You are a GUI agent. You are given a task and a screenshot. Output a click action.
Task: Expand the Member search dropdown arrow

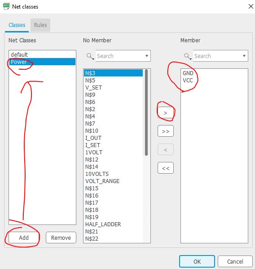(x=244, y=56)
